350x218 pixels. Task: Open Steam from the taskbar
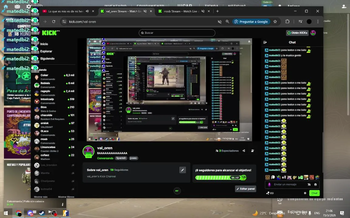coord(42,213)
